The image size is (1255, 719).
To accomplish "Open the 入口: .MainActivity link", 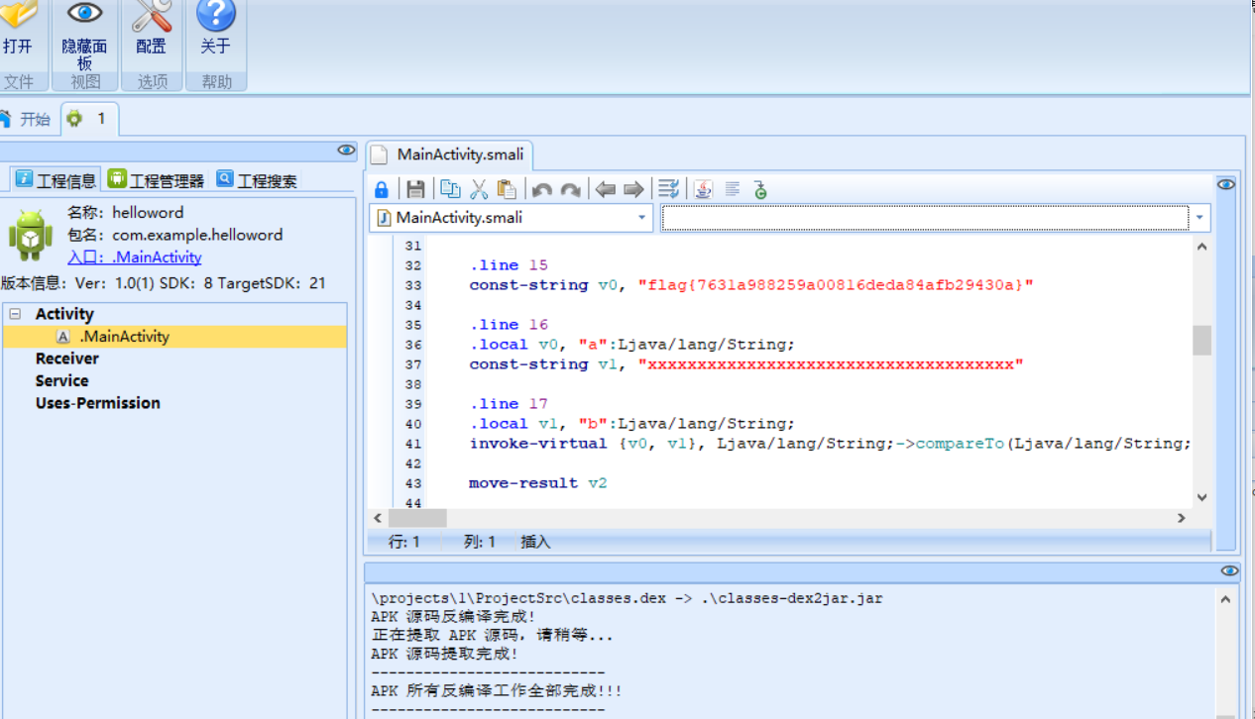I will tap(134, 257).
